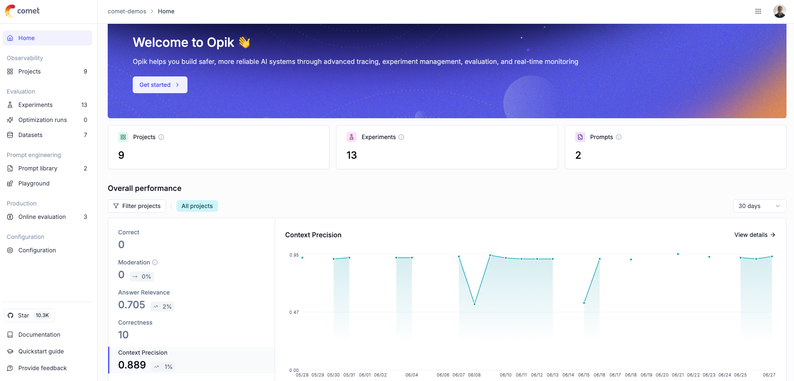Click the Star button with 10.3K

point(29,315)
